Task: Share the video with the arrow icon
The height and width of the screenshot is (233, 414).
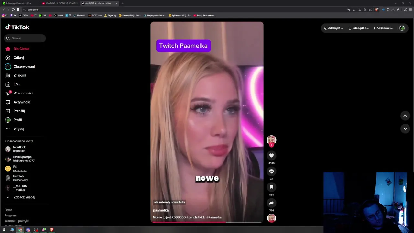Action: pos(271,203)
